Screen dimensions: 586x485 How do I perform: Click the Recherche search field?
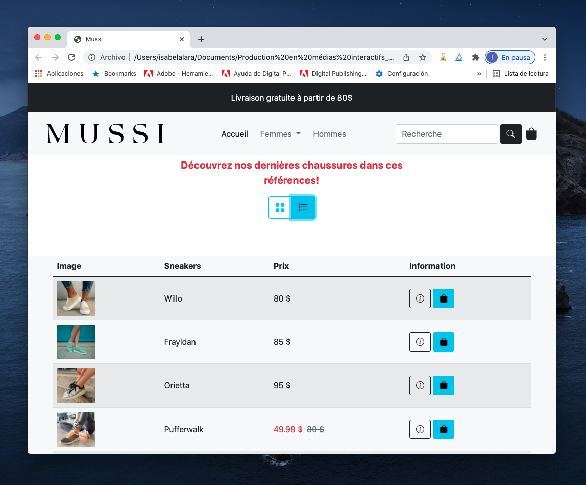point(446,134)
